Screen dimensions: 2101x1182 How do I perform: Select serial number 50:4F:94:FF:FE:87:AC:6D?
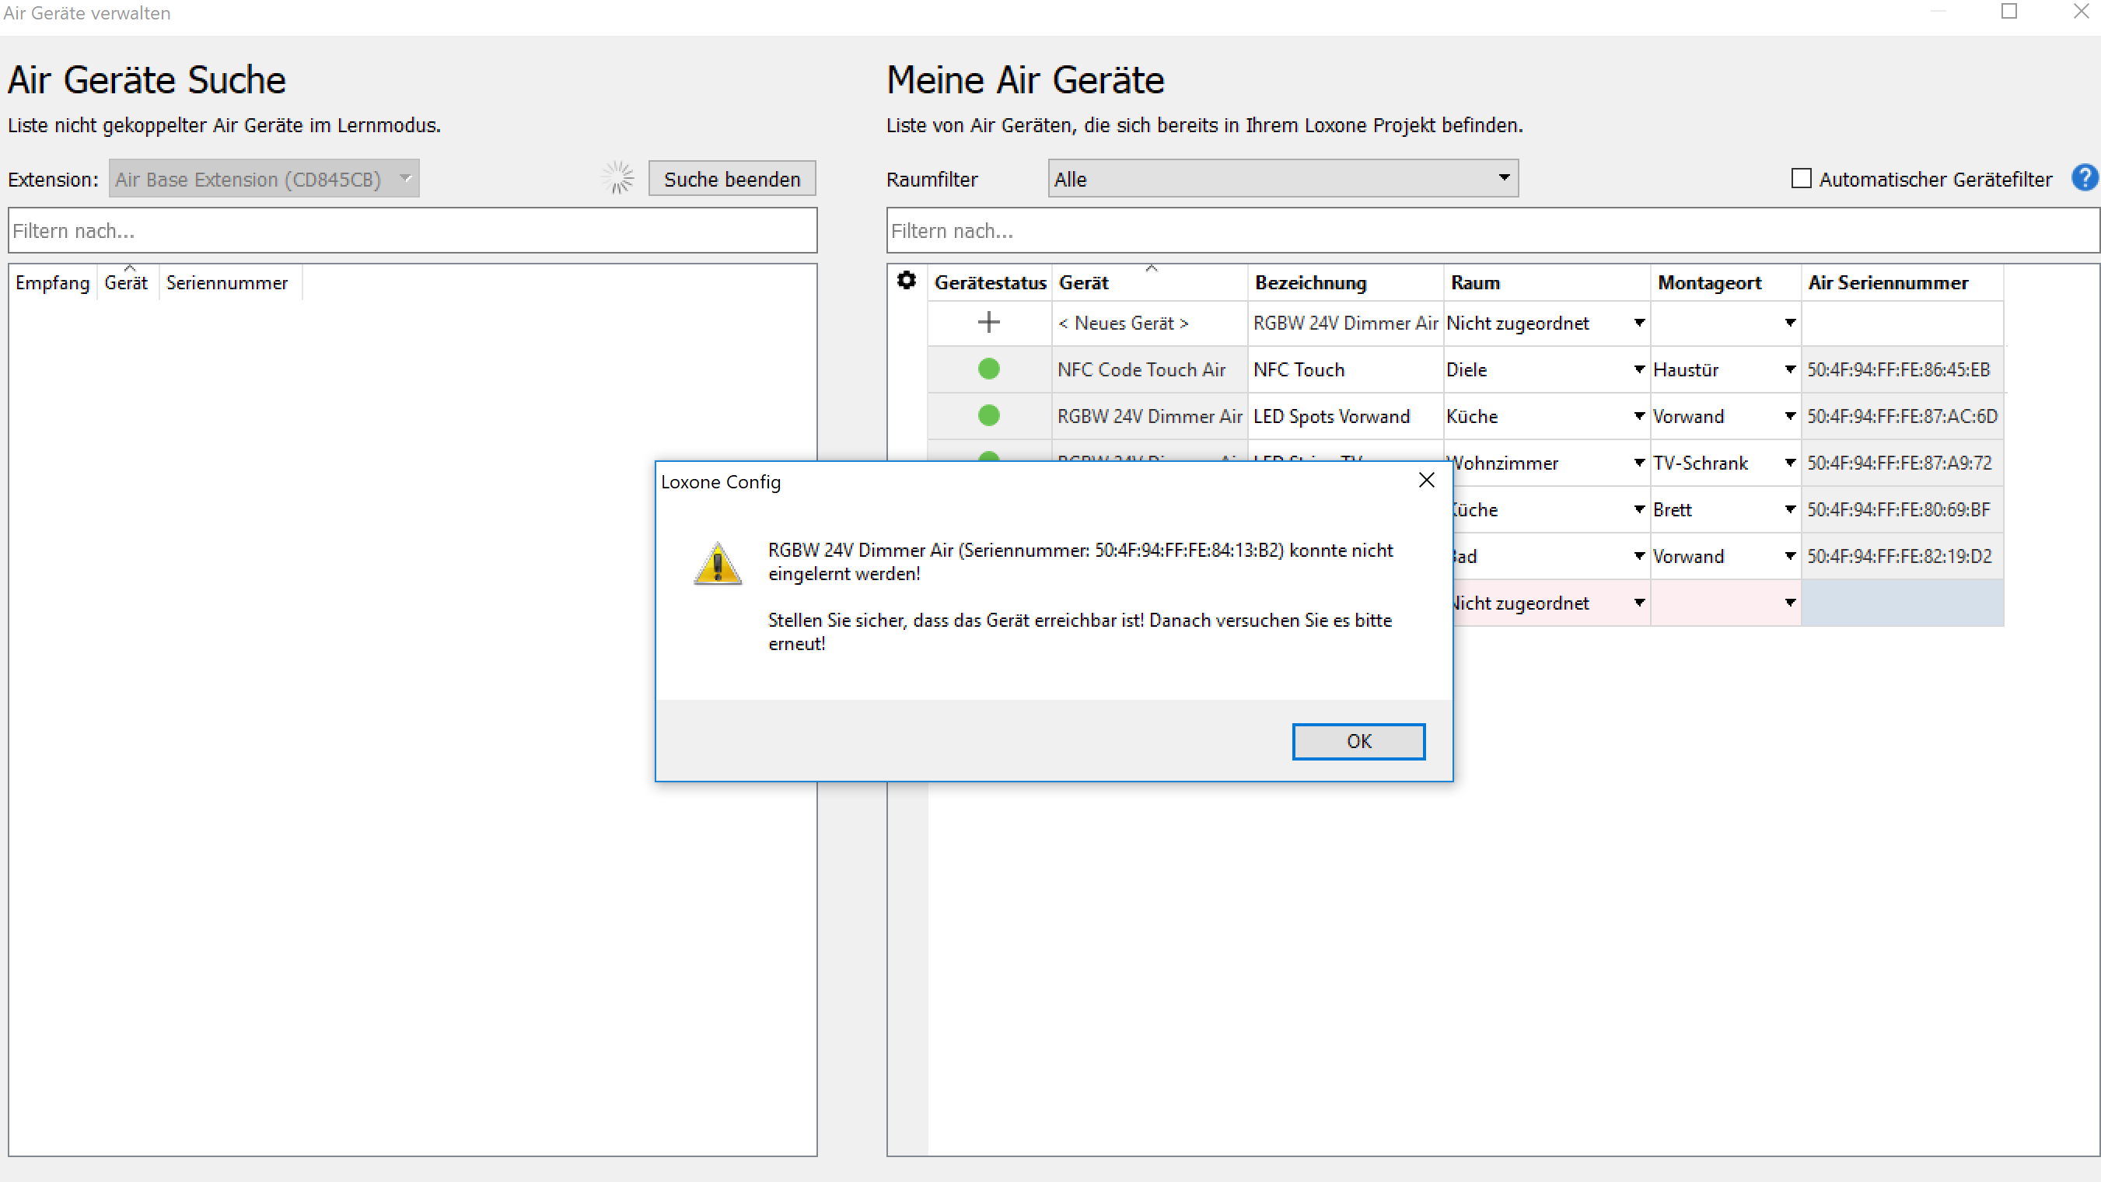coord(1903,416)
